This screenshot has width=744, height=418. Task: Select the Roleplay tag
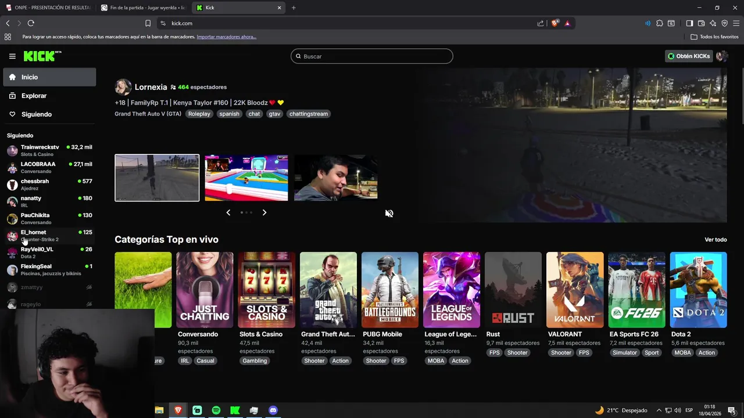(x=199, y=114)
